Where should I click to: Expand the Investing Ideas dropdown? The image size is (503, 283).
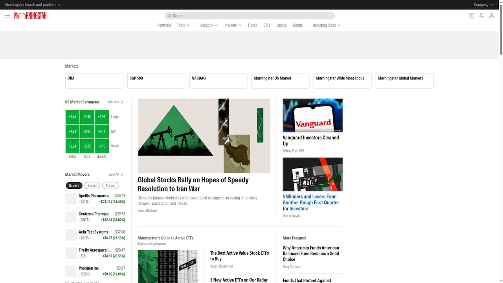(327, 25)
